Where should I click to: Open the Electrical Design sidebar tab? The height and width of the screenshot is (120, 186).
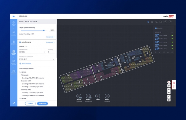pos(14,52)
